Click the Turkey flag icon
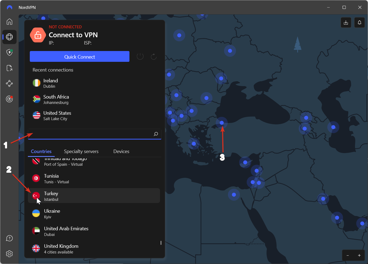The width and height of the screenshot is (368, 264). pos(36,196)
